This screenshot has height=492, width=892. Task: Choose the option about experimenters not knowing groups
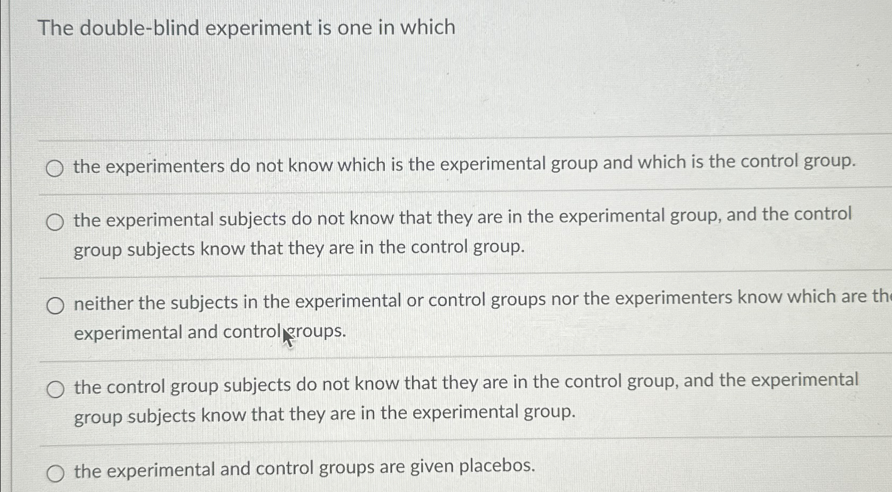coord(55,168)
